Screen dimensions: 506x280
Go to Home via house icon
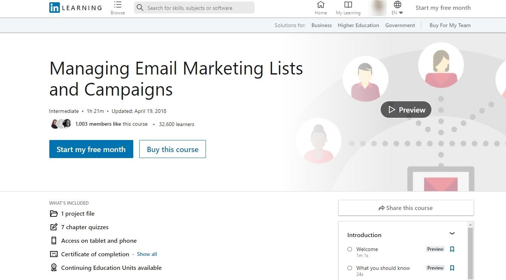point(321,5)
